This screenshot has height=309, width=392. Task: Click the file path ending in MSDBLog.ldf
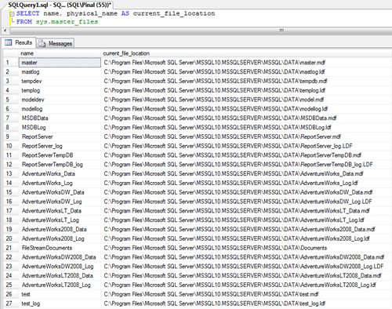(217, 128)
